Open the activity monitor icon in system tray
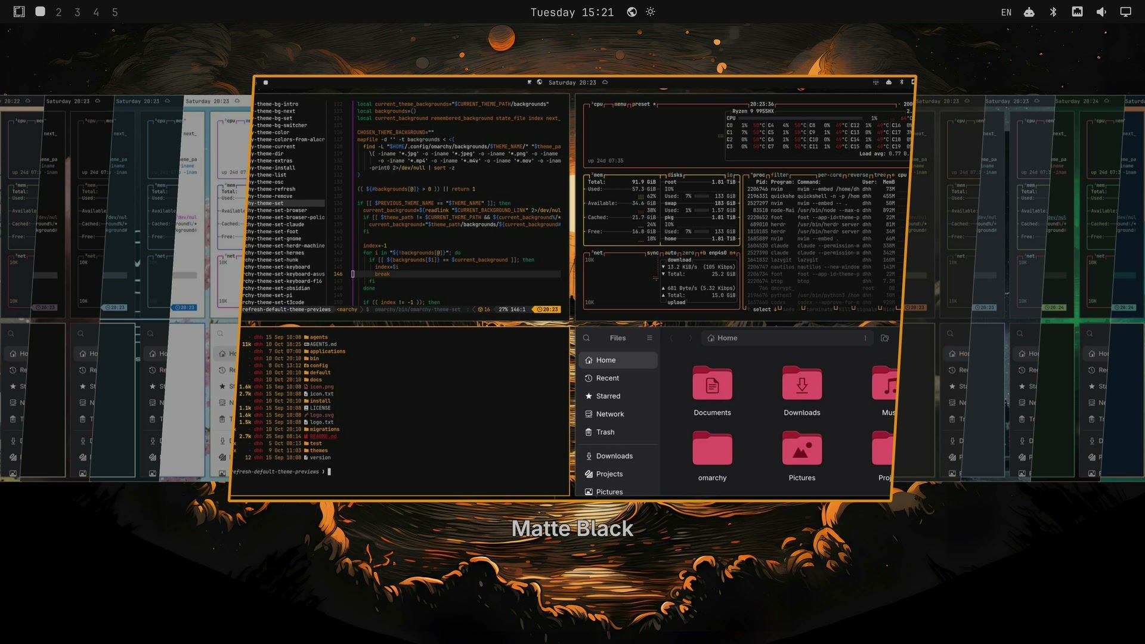Image resolution: width=1145 pixels, height=644 pixels. pyautogui.click(x=1077, y=12)
